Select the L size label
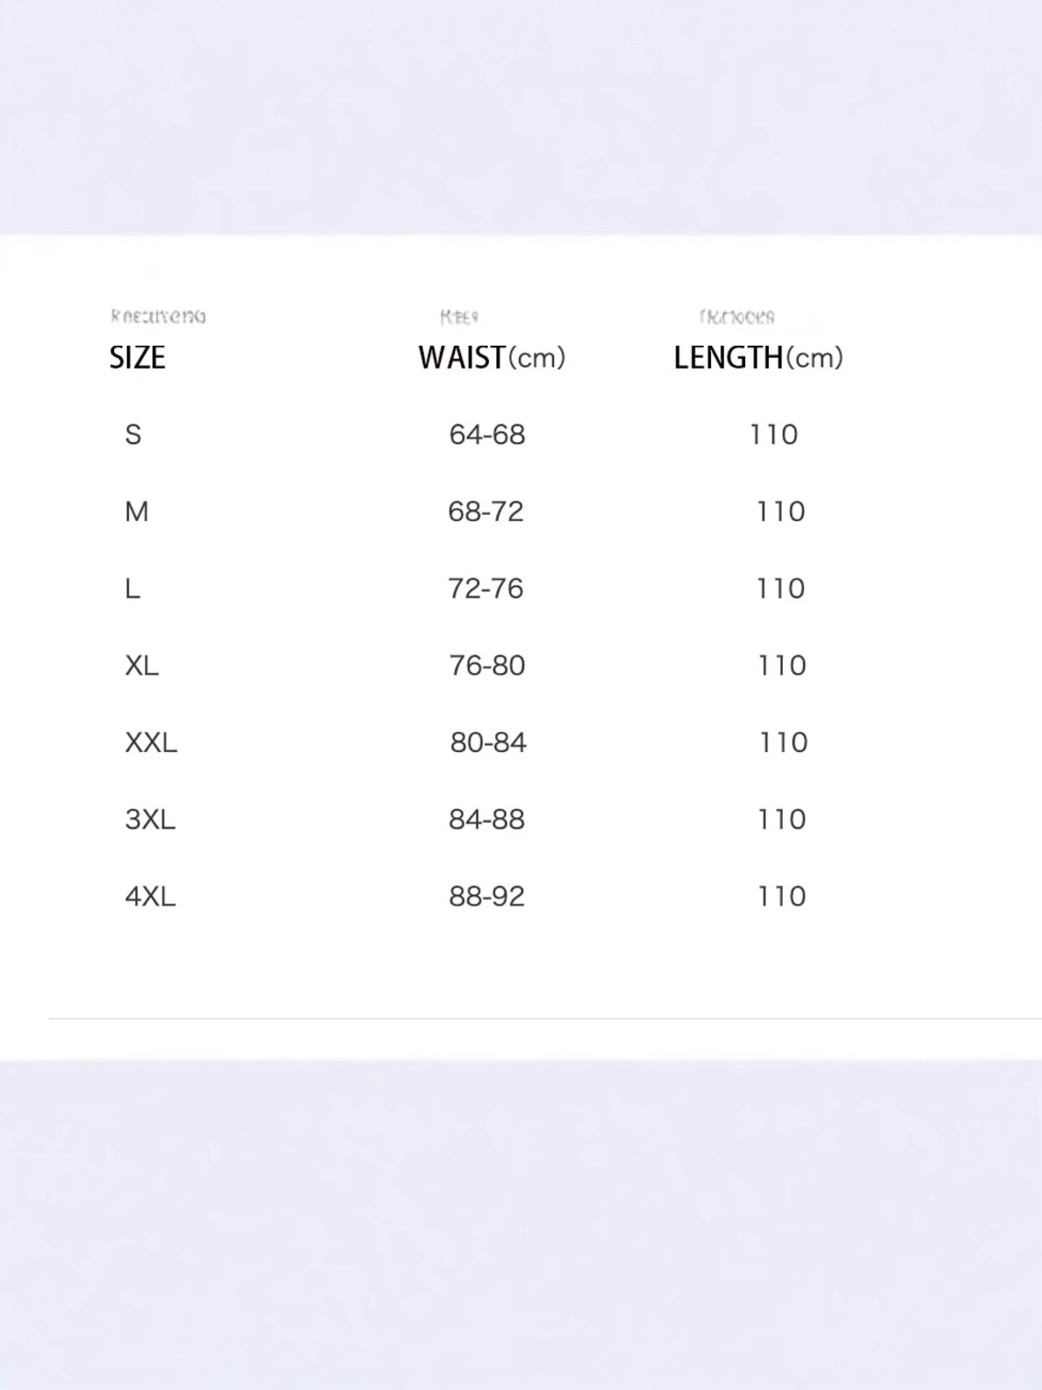Screen dimensions: 1042x1390 coord(132,589)
